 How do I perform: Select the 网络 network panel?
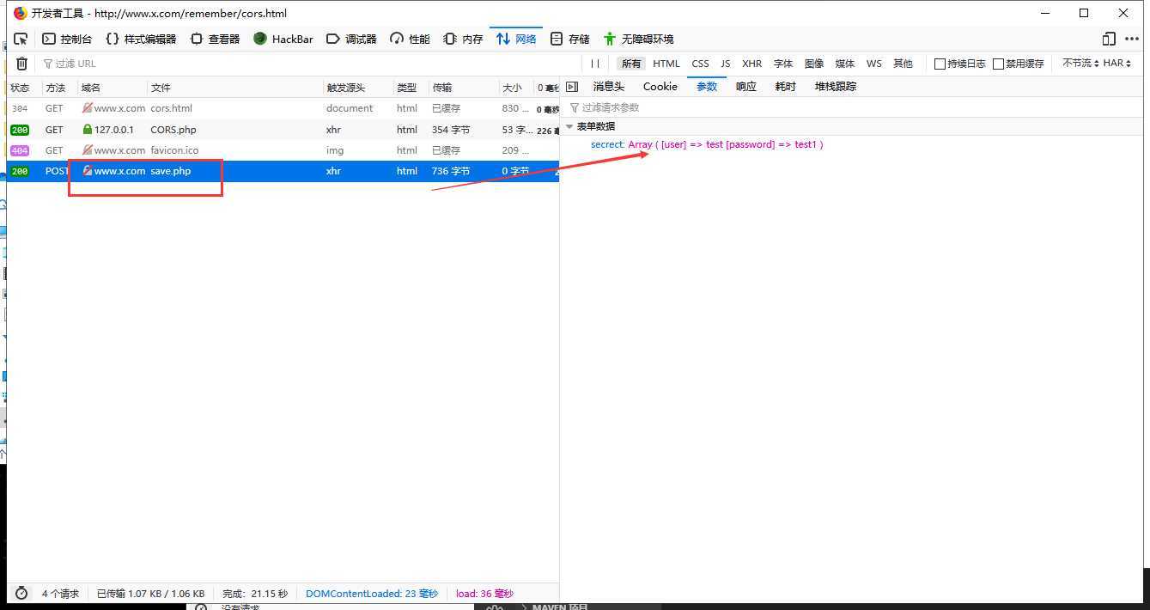point(516,39)
